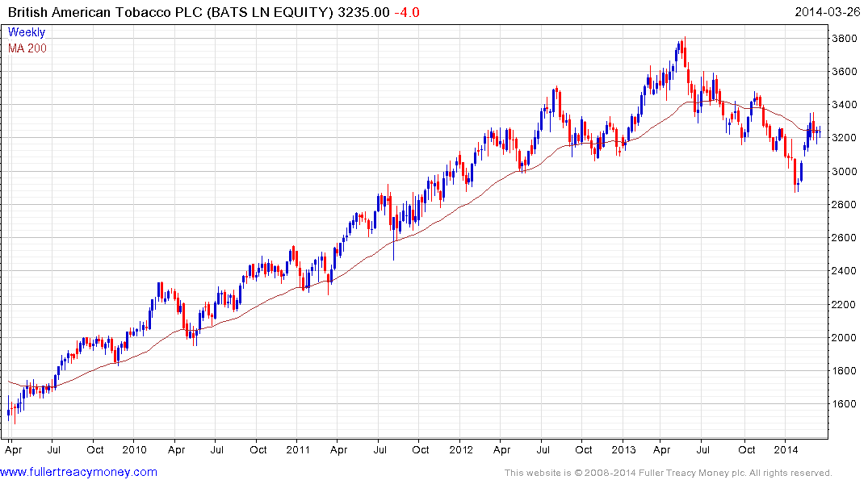Click the 2600 price axis label
Image resolution: width=868 pixels, height=484 pixels.
point(845,238)
